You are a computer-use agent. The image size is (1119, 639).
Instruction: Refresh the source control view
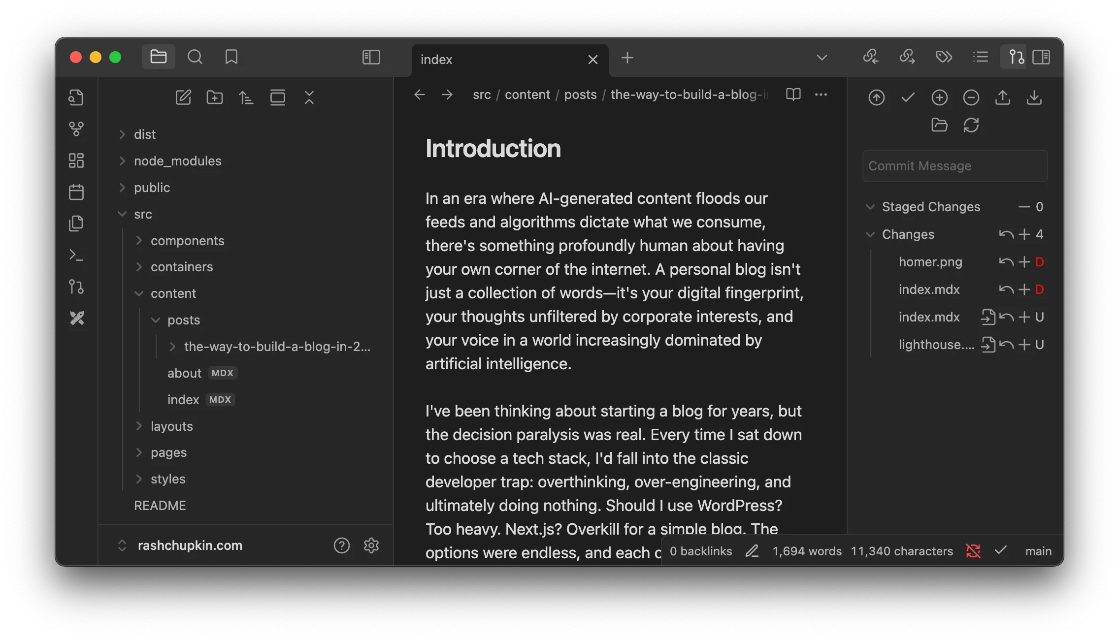(x=971, y=125)
